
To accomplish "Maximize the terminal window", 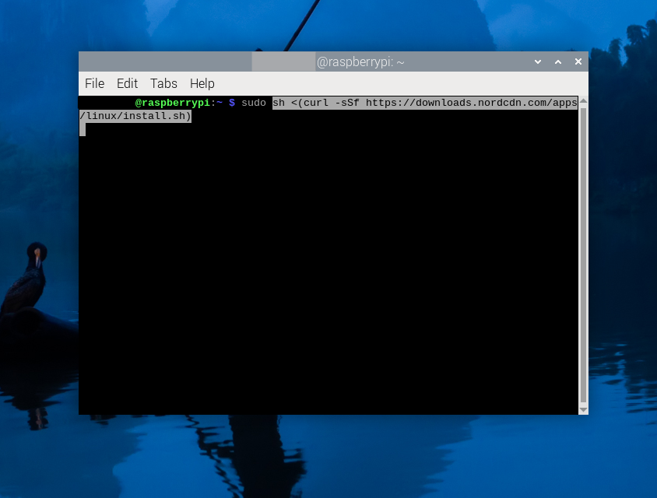I will tap(557, 61).
